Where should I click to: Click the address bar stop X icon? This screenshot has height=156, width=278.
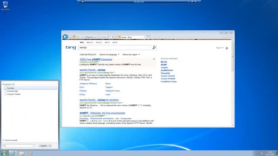tap(115, 37)
